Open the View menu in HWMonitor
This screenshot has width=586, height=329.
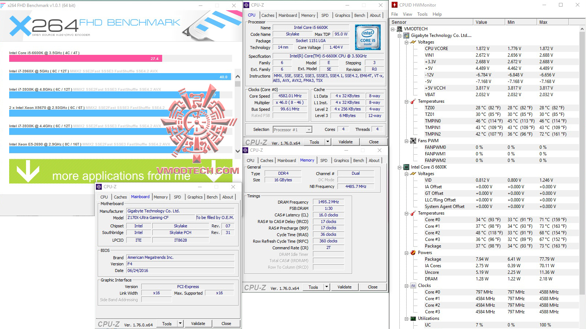(407, 14)
